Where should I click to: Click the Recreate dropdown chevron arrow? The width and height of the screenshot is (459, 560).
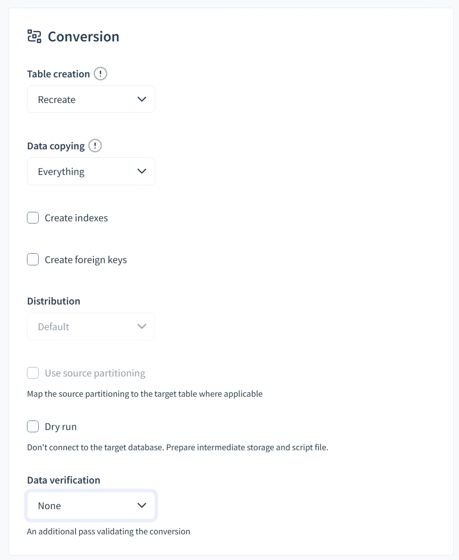[x=142, y=99]
